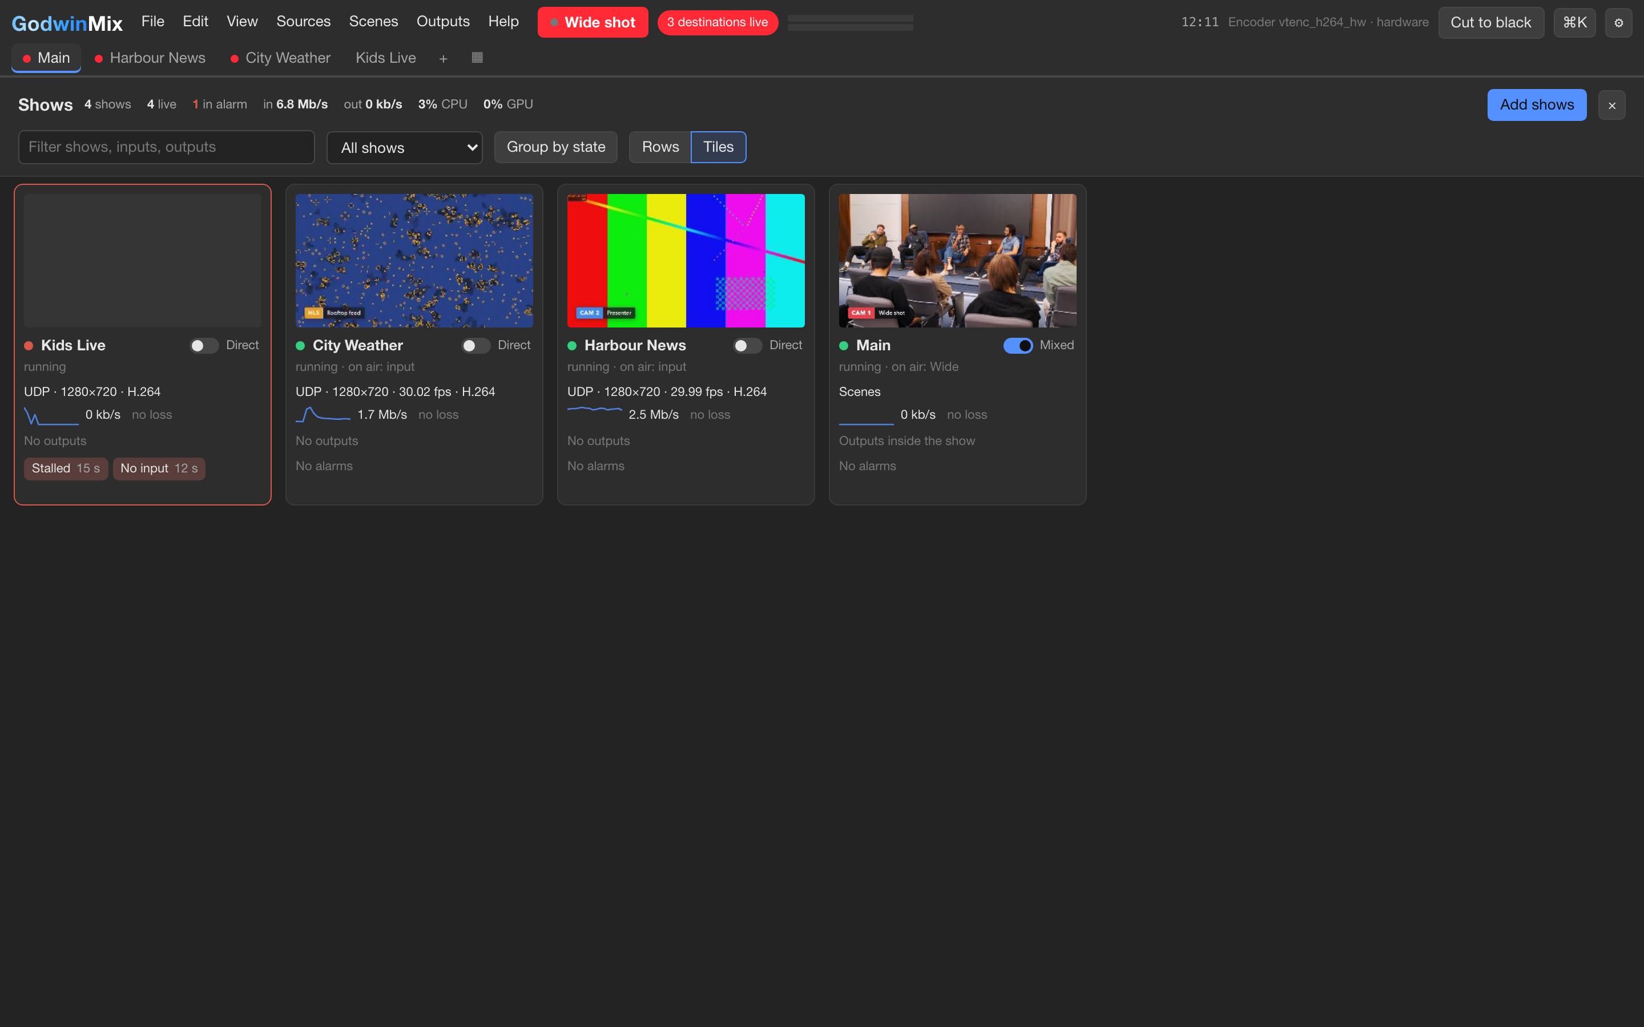Screen dimensions: 1644x1027
Task: Click the red Wide shot indicator
Action: 593,22
